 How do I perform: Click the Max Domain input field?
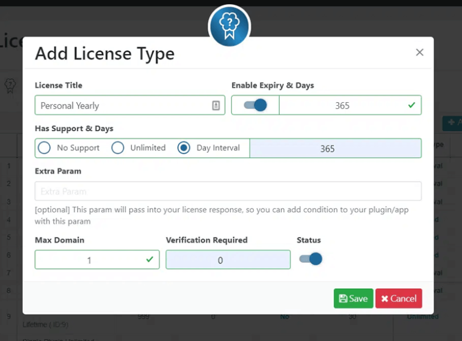pos(97,260)
